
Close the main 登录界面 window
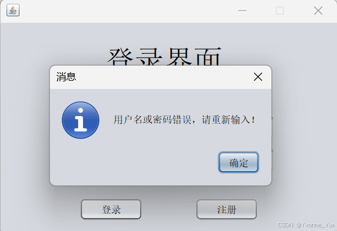(x=318, y=10)
